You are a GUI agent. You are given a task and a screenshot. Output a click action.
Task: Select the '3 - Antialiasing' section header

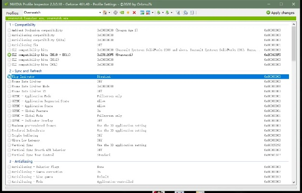pyautogui.click(x=21, y=162)
